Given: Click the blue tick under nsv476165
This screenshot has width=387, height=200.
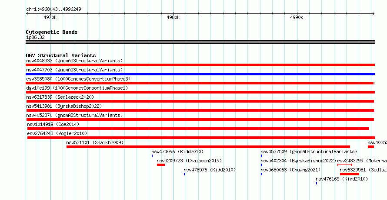Looking at the screenshot, I should point(317,183).
